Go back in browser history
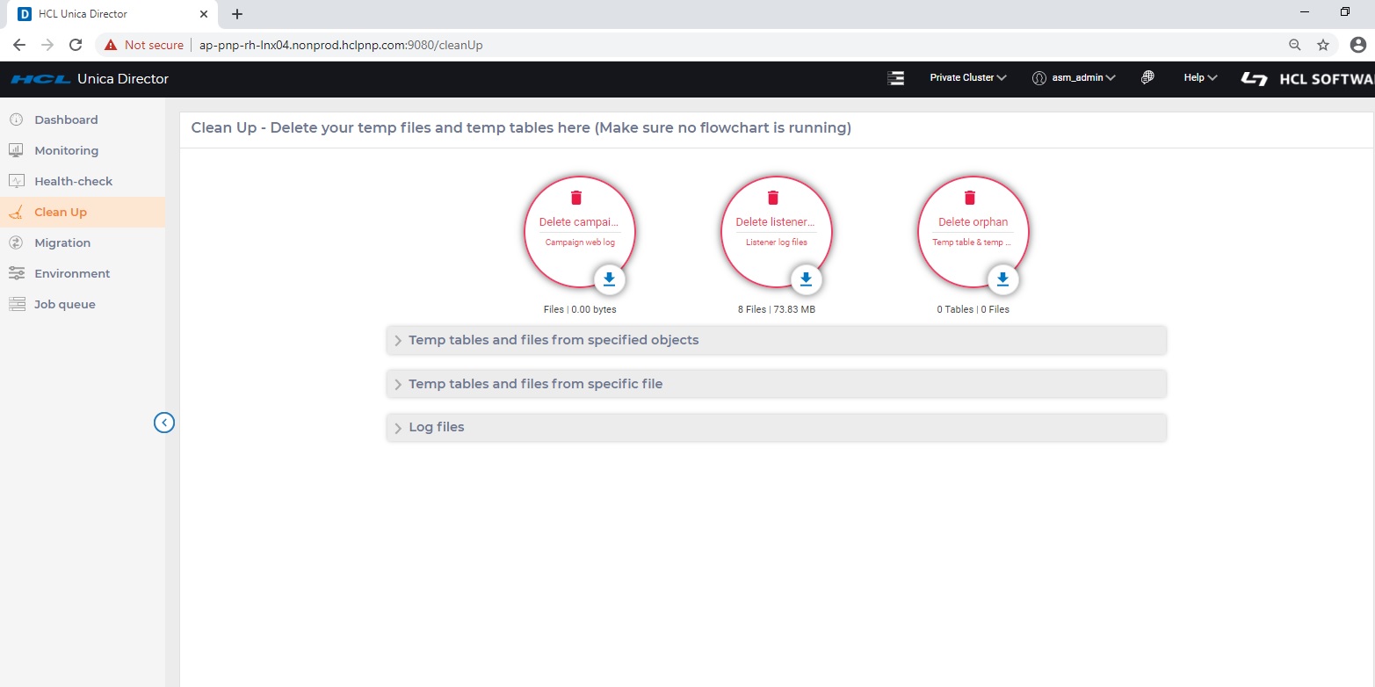Image resolution: width=1375 pixels, height=687 pixels. point(19,45)
